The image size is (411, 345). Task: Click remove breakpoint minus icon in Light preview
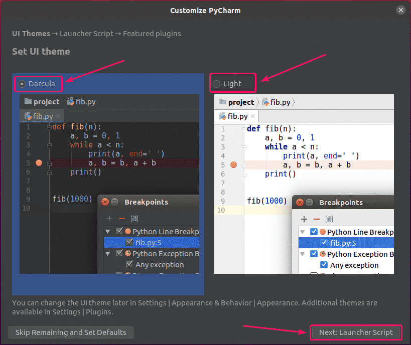pos(317,219)
